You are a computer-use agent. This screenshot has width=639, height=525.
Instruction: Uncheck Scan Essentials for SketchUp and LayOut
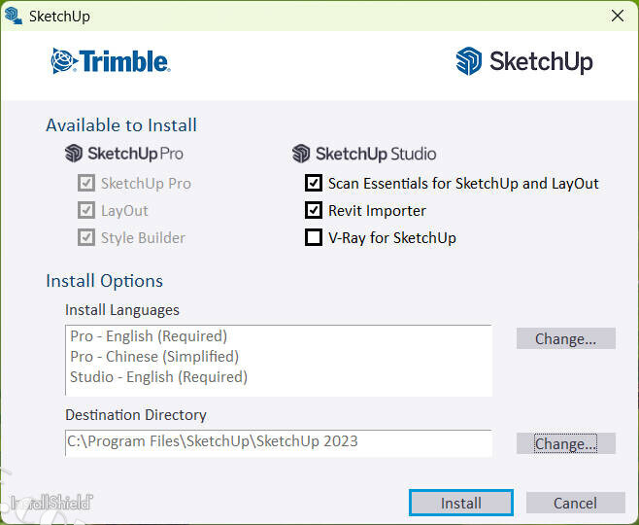[314, 183]
